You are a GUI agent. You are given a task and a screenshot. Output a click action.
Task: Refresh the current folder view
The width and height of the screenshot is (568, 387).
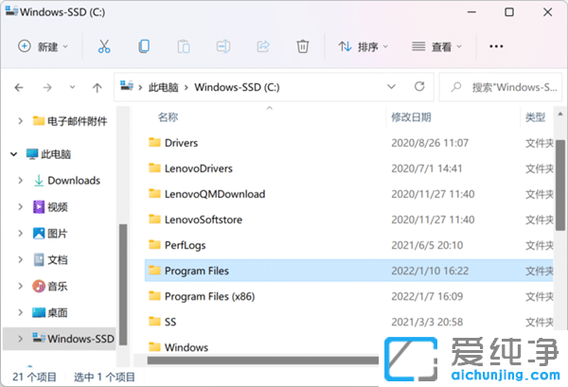(x=419, y=86)
